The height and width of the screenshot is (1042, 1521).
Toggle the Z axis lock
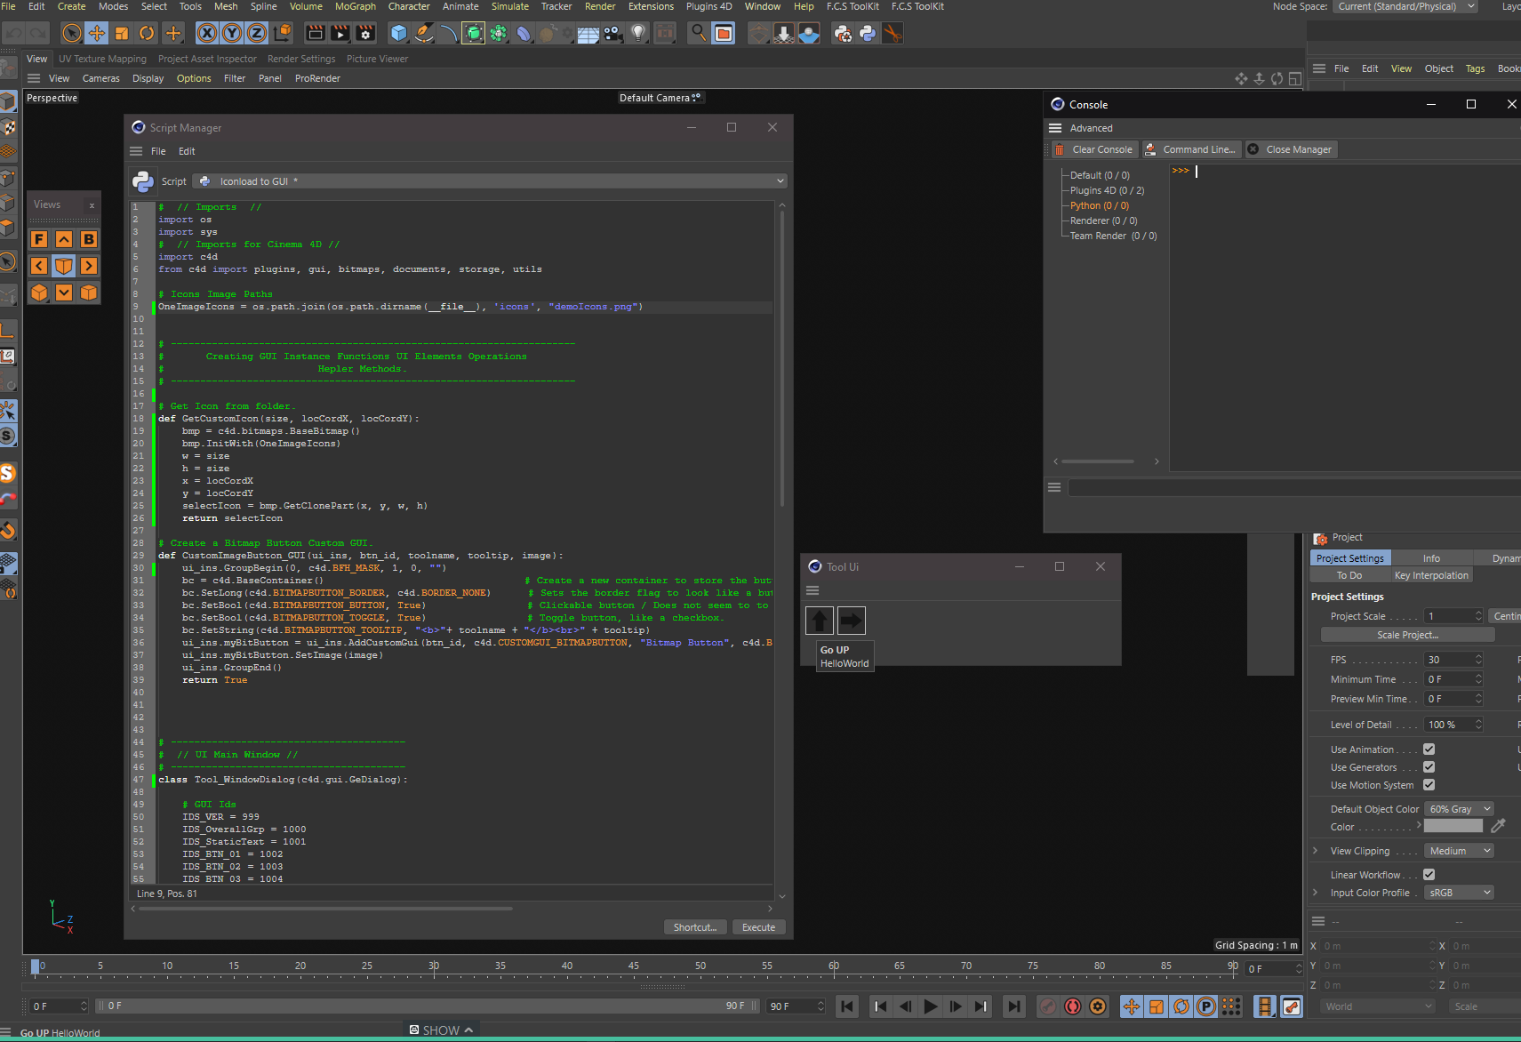256,34
